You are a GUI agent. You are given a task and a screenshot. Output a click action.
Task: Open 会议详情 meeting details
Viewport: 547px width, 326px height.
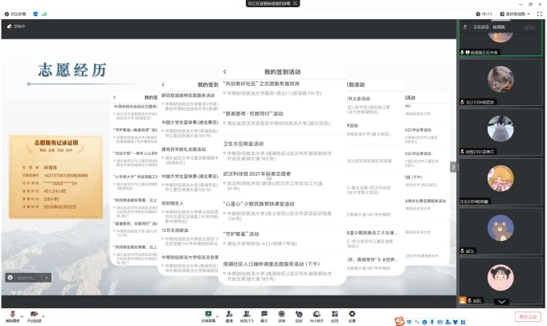[x=16, y=14]
